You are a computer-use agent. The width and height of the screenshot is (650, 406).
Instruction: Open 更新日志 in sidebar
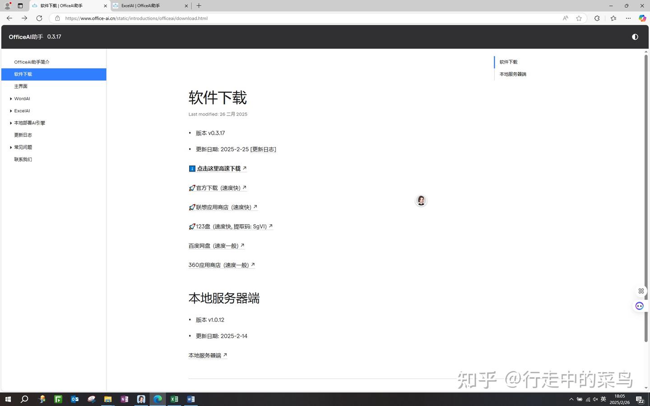23,135
